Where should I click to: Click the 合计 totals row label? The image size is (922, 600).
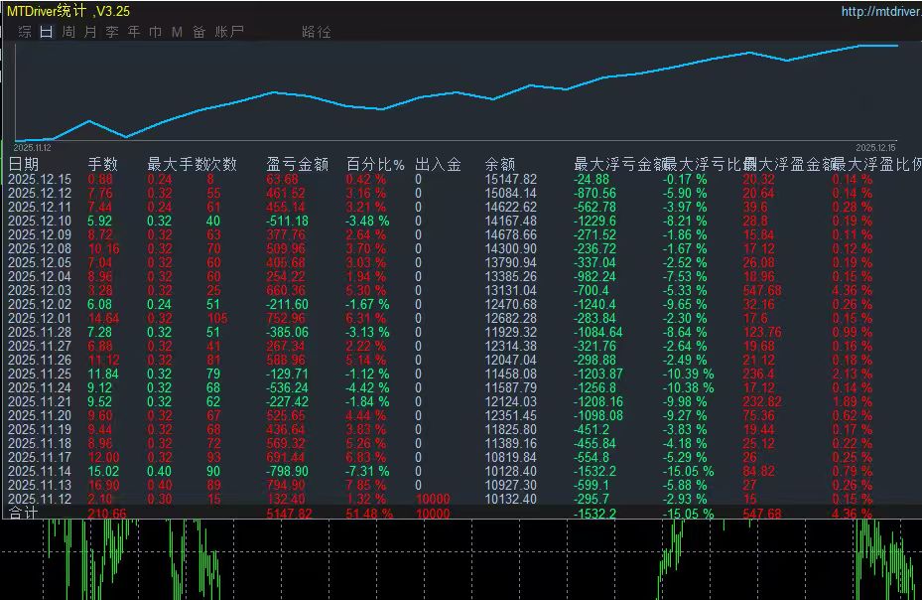pos(24,513)
